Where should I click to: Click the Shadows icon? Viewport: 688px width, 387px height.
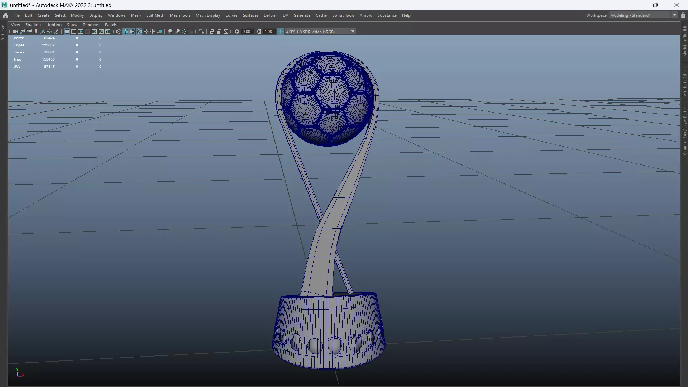[x=160, y=32]
